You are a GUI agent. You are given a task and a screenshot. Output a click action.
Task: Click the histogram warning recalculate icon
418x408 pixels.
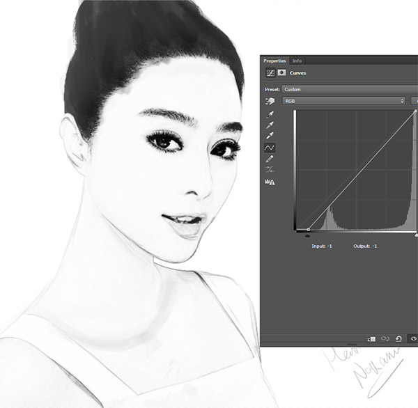(x=270, y=182)
